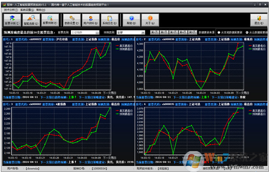Image resolution: width=271 pixels, height=173 pixels.
Task: Go to page 第1页
Action: [154, 32]
